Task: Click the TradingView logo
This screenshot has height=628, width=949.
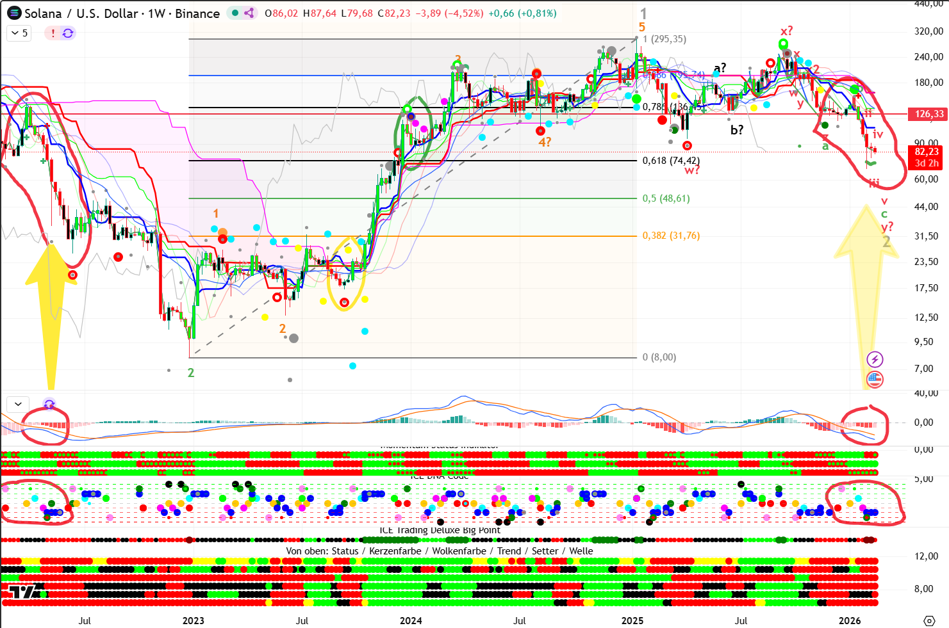Action: point(21,592)
